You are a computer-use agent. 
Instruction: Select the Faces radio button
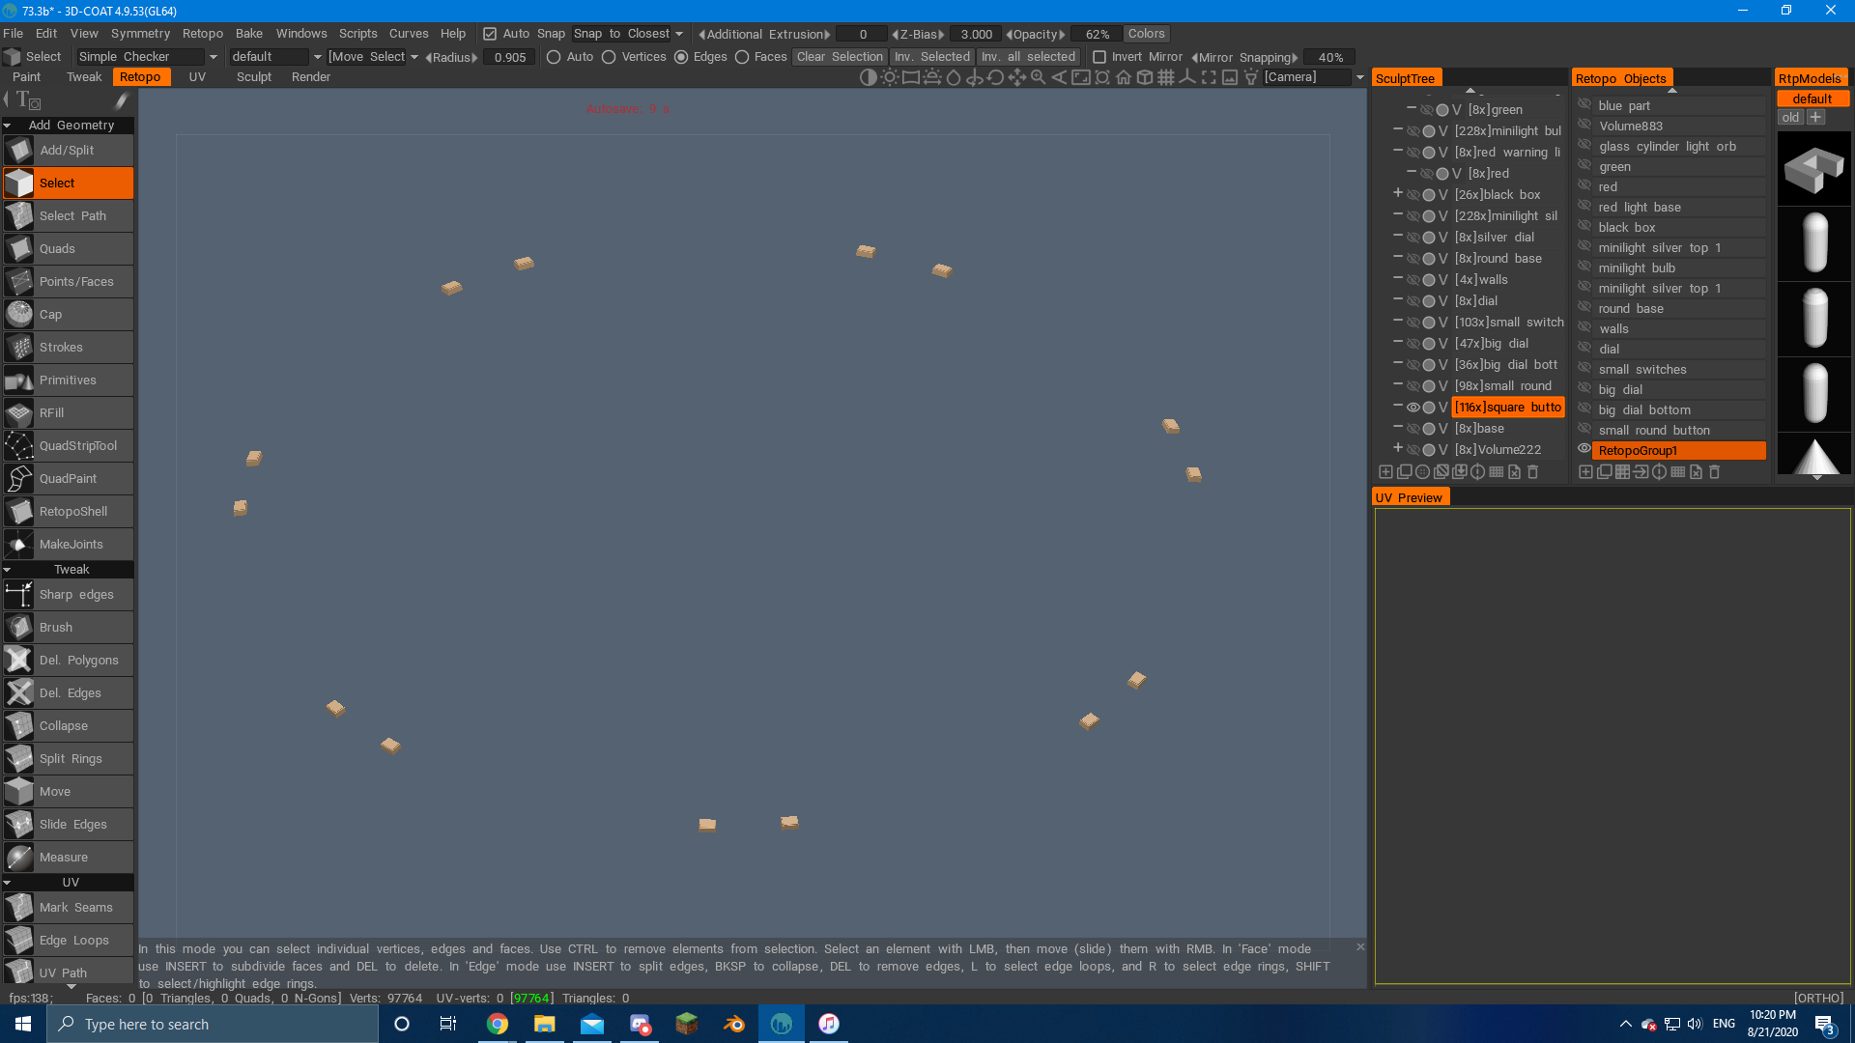click(x=742, y=57)
